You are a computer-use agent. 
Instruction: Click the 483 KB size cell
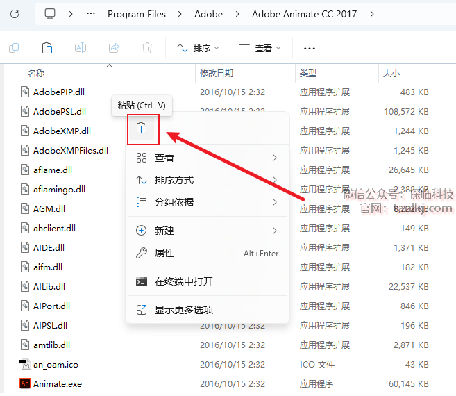coord(414,92)
